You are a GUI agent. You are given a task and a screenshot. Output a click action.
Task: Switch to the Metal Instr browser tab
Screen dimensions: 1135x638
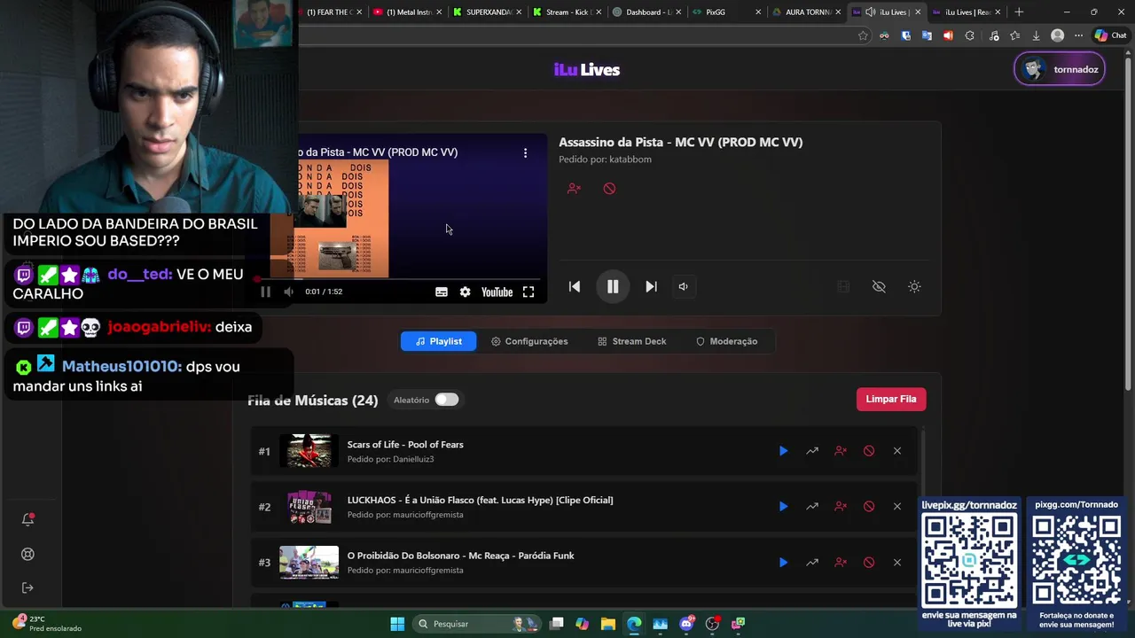[x=408, y=12]
